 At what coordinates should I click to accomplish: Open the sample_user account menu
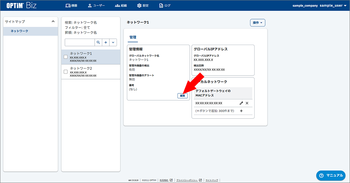pyautogui.click(x=333, y=5)
